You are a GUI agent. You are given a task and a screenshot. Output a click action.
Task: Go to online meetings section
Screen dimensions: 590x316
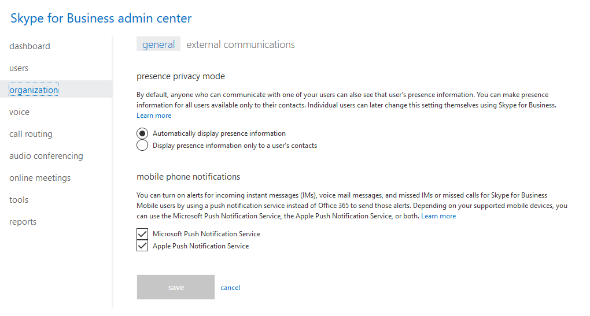click(x=40, y=178)
